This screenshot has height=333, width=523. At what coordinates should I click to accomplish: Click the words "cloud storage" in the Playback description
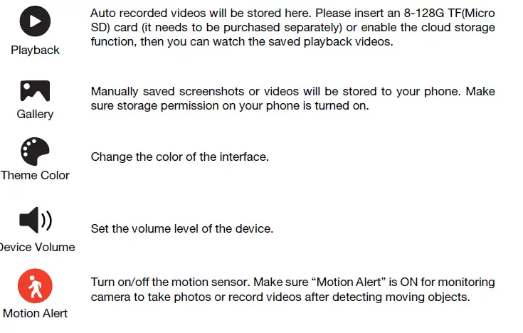pos(461,28)
